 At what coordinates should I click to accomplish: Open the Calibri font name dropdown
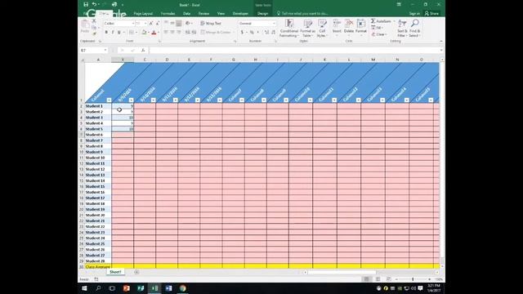(x=132, y=24)
